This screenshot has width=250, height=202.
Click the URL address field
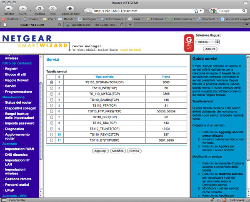[x=143, y=11]
